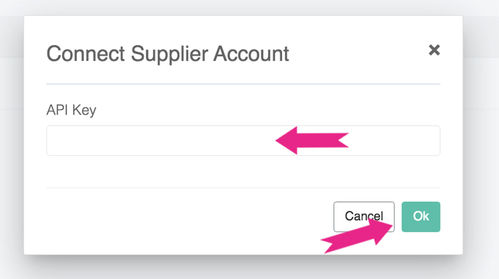Click the Connect Supplier Account heading

coord(168,53)
